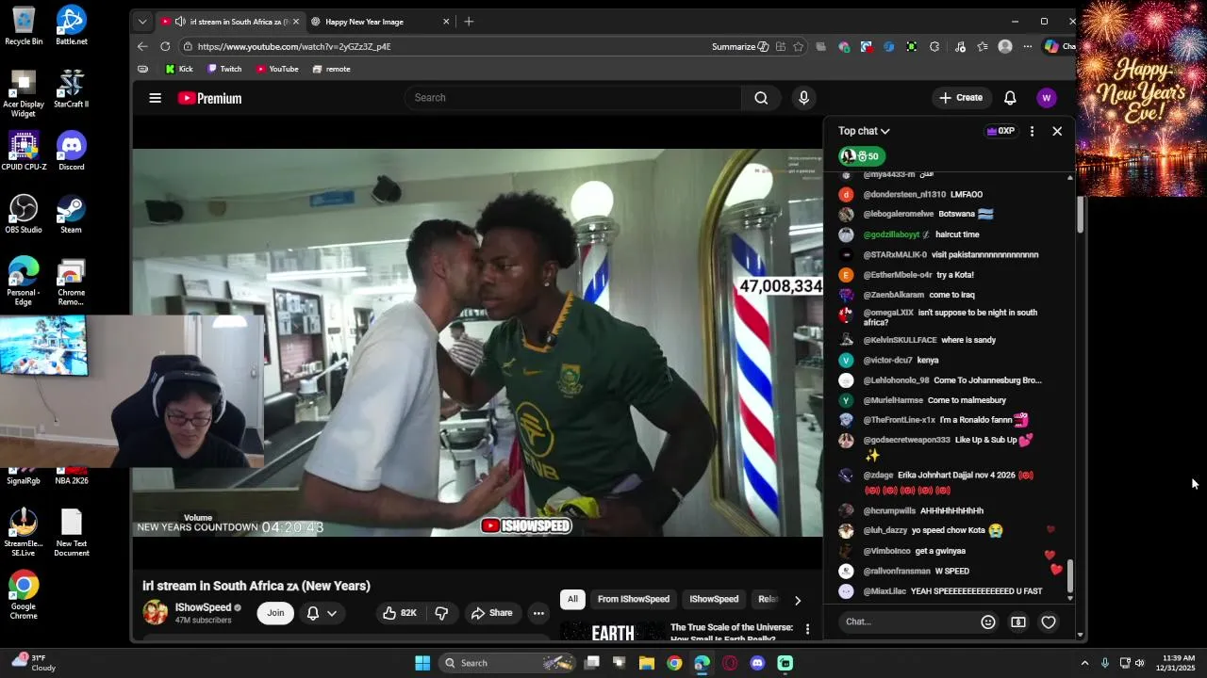Open the chat emoji picker

tap(988, 621)
